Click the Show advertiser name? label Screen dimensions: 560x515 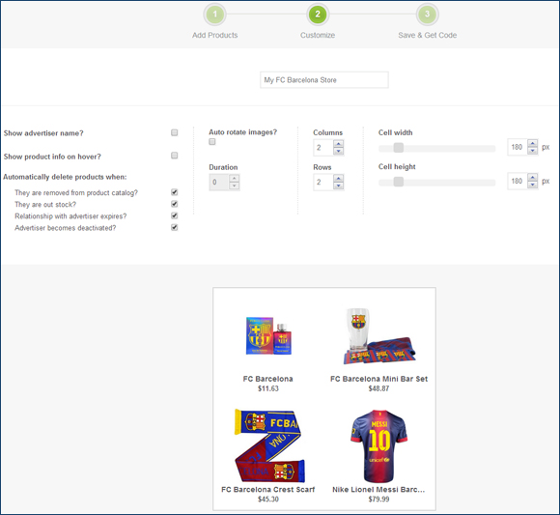click(x=43, y=133)
